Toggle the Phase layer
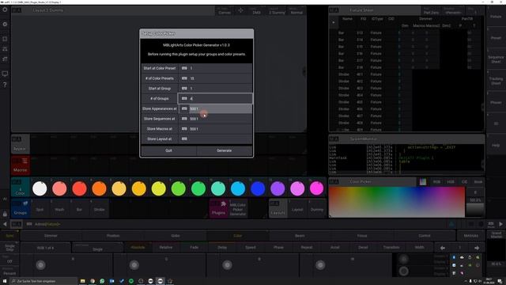The width and height of the screenshot is (506, 285). tap(278, 247)
